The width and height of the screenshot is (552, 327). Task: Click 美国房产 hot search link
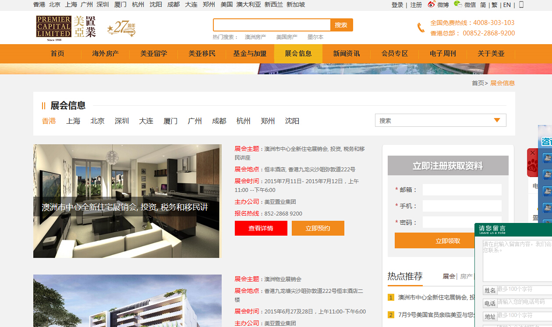click(x=287, y=37)
